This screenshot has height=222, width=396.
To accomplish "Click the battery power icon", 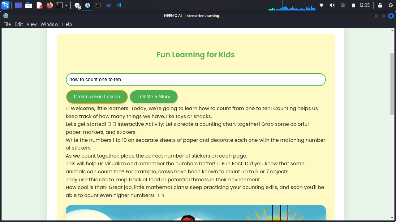I will click(354, 5).
